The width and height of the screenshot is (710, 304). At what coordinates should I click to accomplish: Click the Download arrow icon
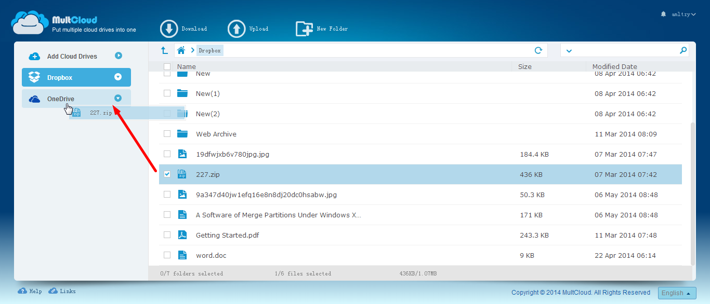(169, 29)
